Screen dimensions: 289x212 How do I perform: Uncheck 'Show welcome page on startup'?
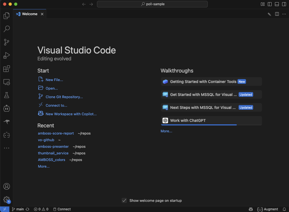pos(124,200)
